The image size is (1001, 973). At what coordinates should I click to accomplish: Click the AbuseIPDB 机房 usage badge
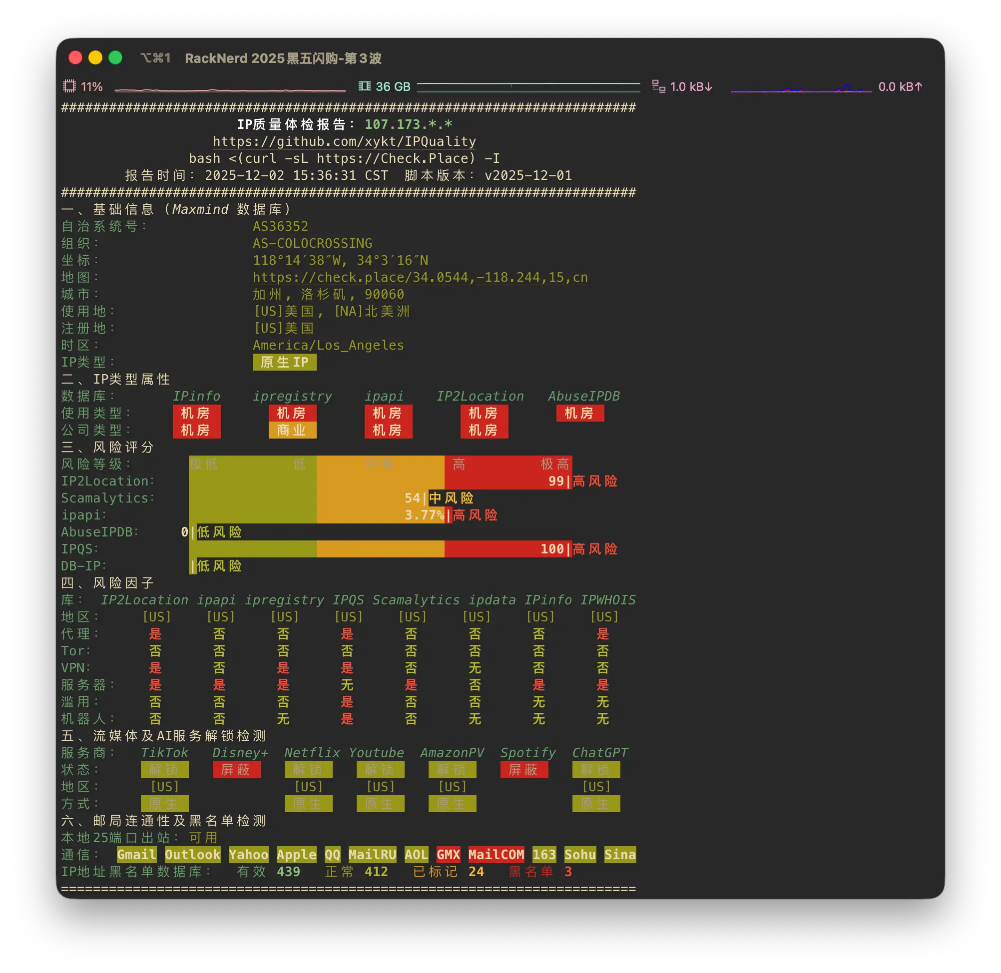[579, 414]
